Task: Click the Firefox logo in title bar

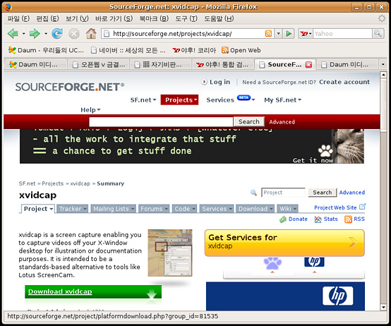Action: 8,7
